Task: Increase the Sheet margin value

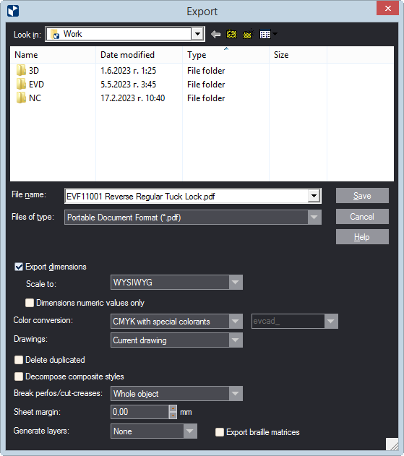Action: (173, 409)
